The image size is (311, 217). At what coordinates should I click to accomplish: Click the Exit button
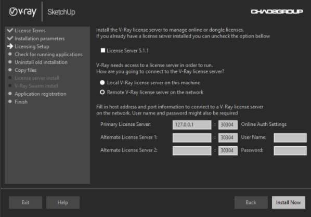25,202
